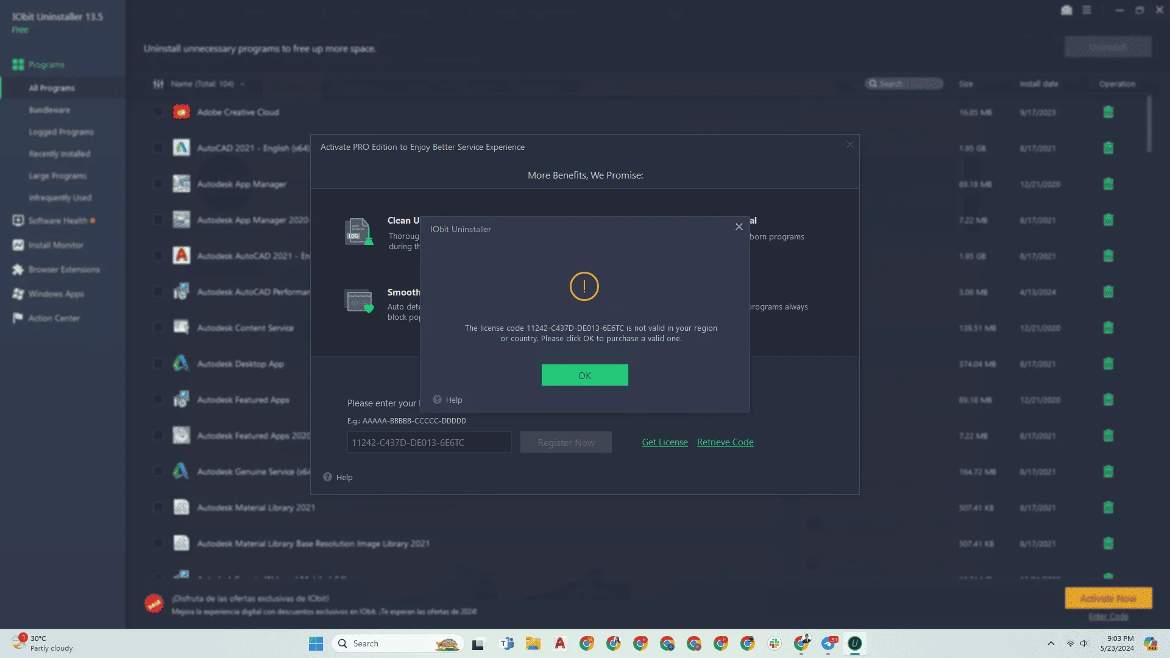Select All Programs in the sidebar
The height and width of the screenshot is (658, 1170).
(x=52, y=88)
